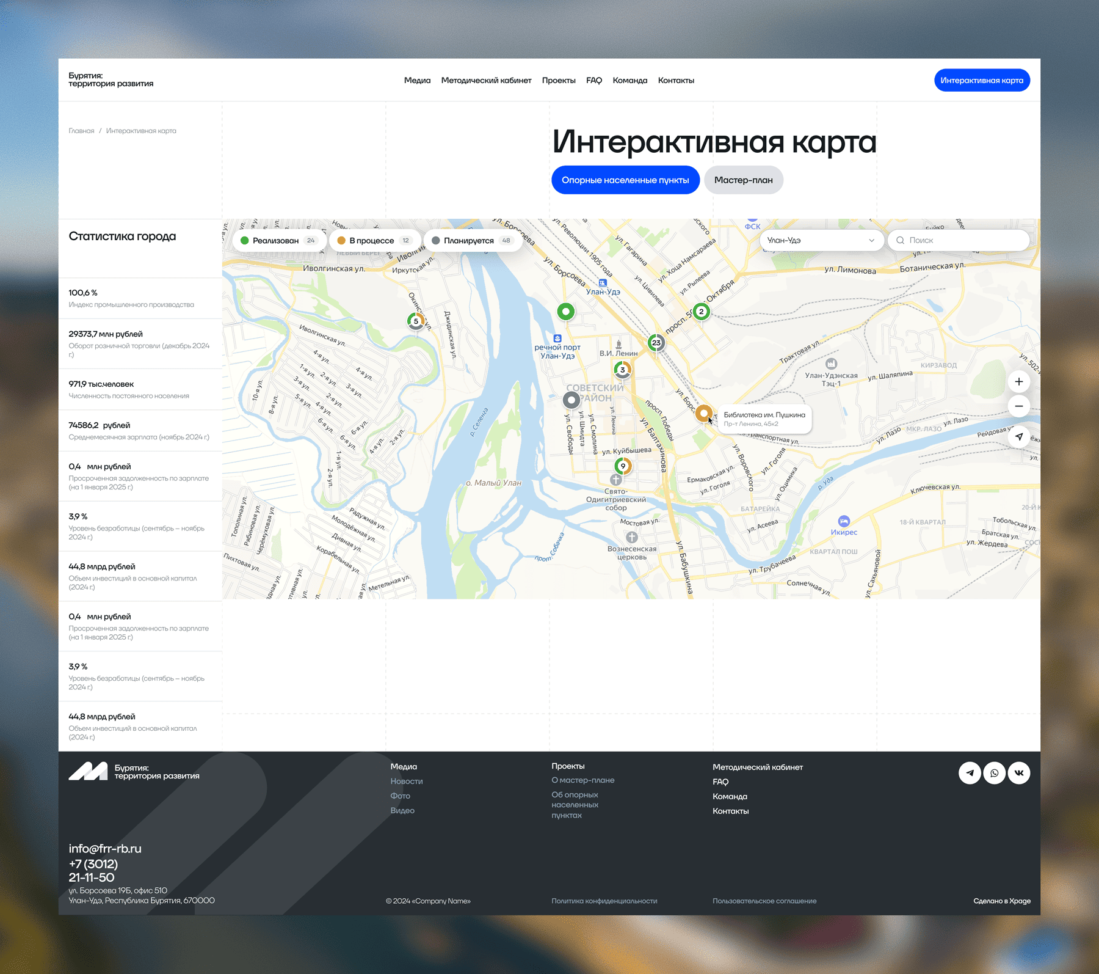Image resolution: width=1099 pixels, height=974 pixels.
Task: Zoom out the map with minus
Action: click(x=1019, y=406)
